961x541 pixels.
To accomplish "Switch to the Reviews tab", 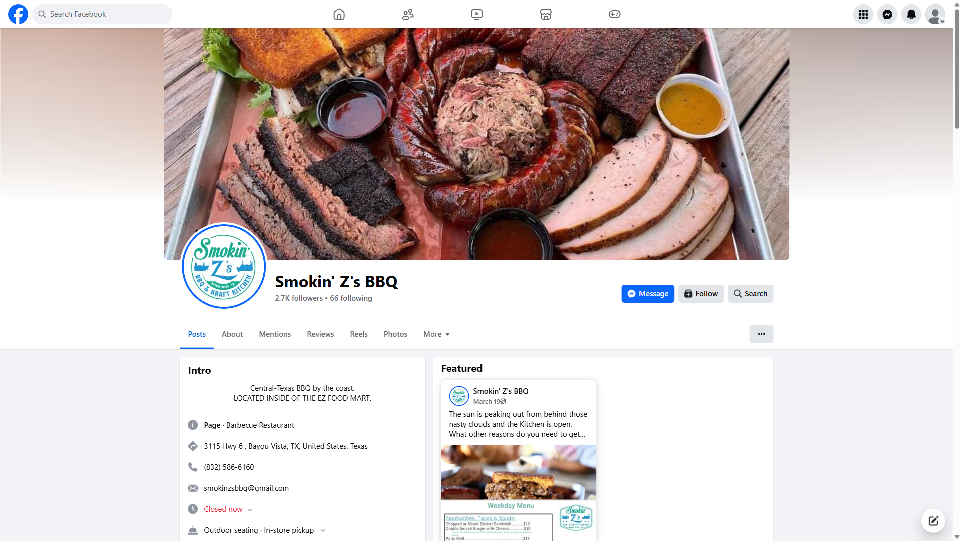I will 320,334.
